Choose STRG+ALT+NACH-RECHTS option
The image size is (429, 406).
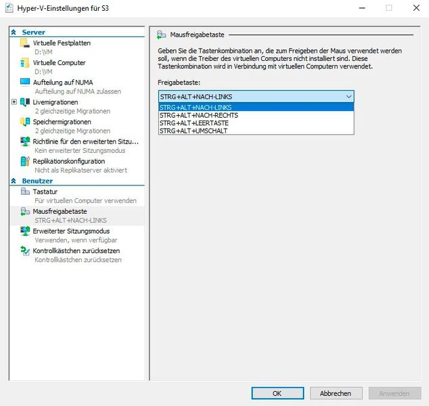(256, 115)
